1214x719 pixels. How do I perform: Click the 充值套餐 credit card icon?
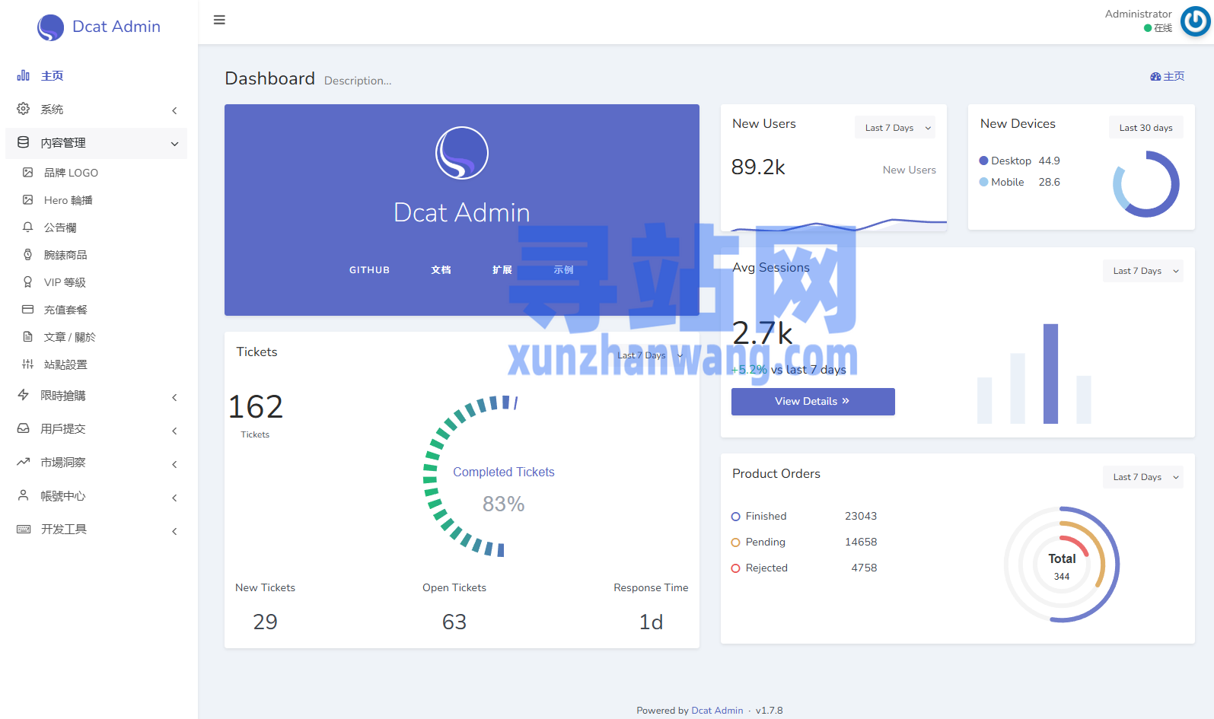click(28, 310)
